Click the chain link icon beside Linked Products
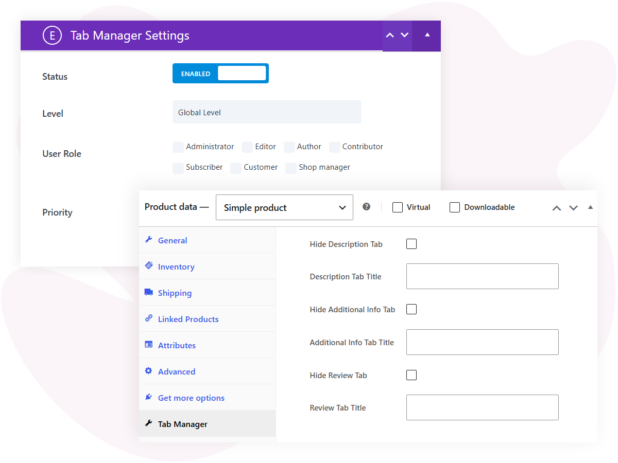618x463 pixels. [x=149, y=318]
